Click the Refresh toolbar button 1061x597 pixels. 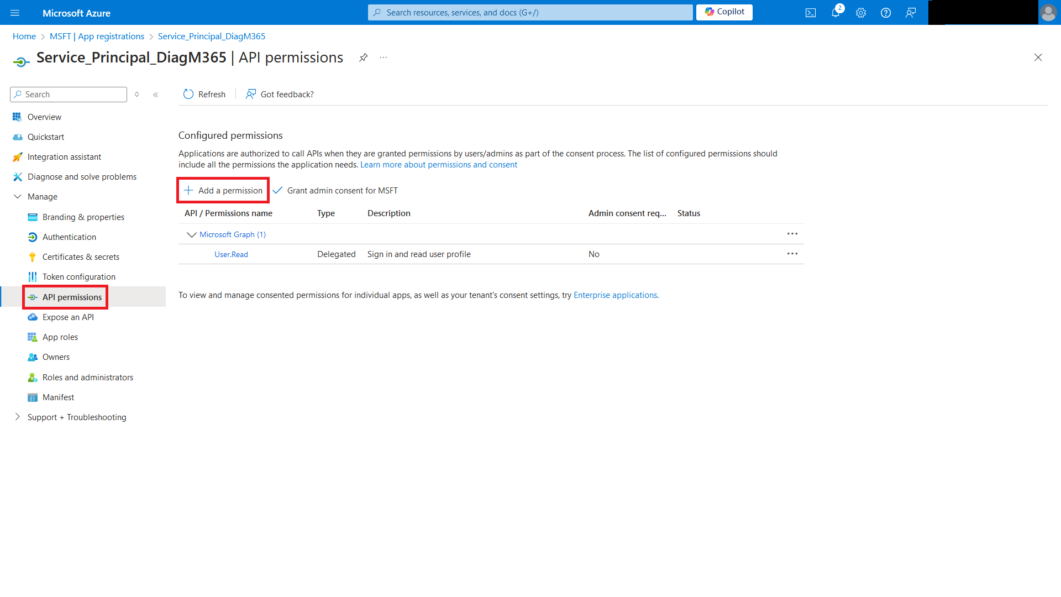click(x=204, y=95)
